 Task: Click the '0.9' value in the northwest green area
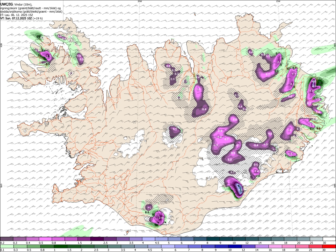point(39,37)
